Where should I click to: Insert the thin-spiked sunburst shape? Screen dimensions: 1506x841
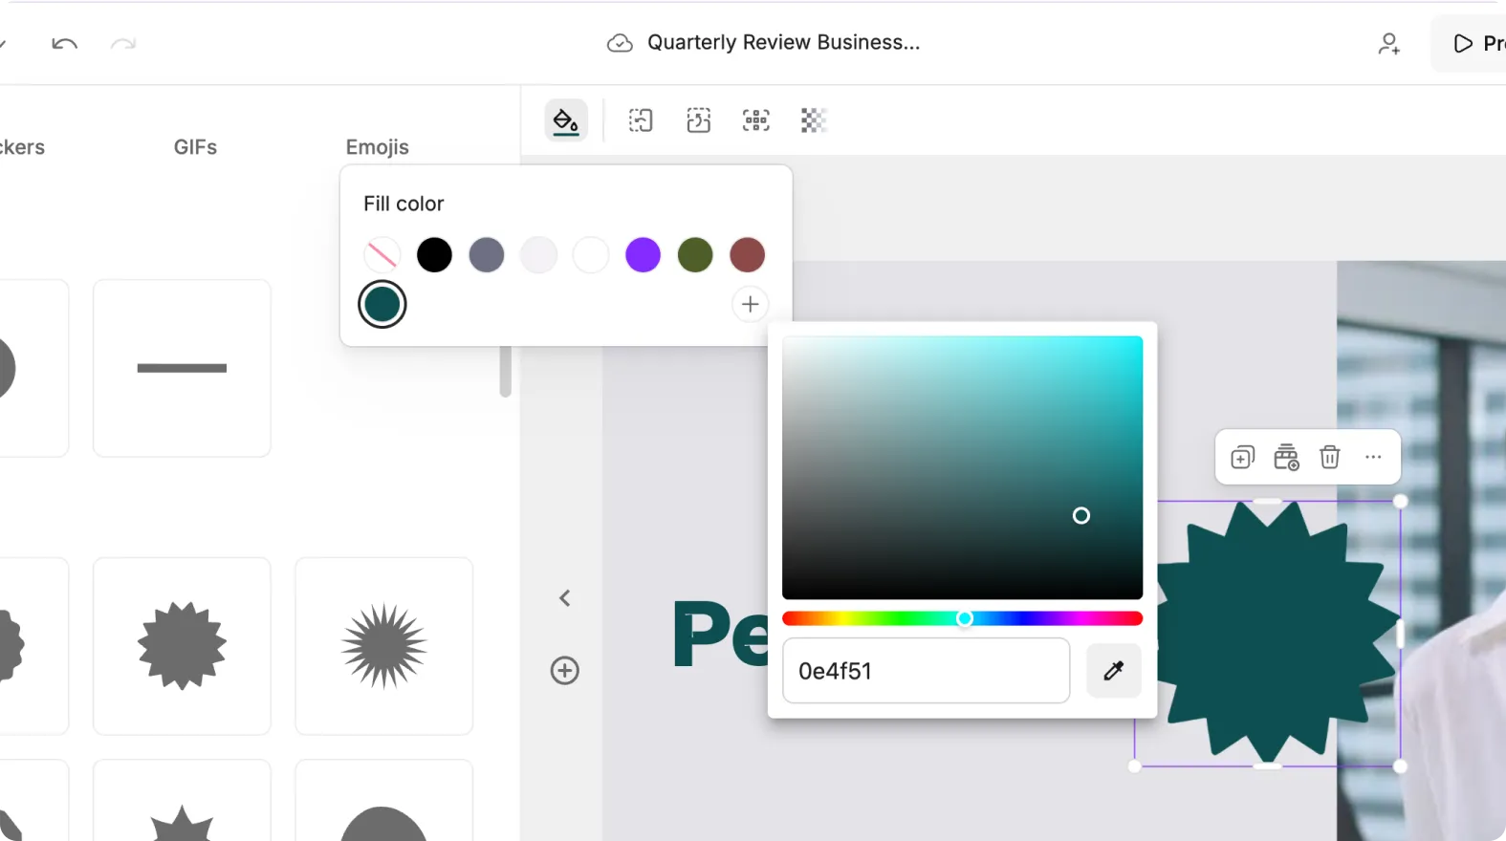pos(384,646)
